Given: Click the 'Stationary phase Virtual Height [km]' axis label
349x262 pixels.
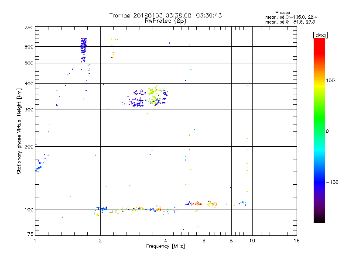Looking at the screenshot, I should coord(19,131).
